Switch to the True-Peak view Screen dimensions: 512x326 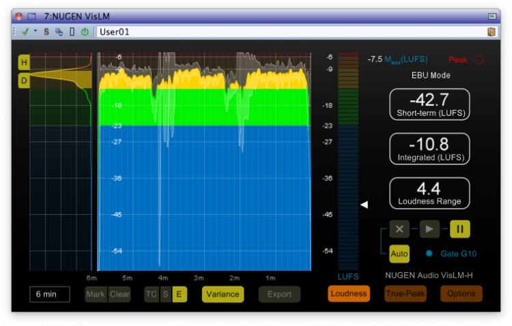pos(406,294)
